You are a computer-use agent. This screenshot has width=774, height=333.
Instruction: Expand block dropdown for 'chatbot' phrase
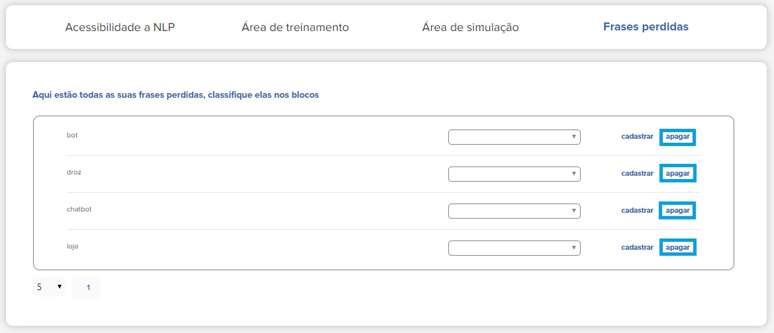pyautogui.click(x=514, y=211)
